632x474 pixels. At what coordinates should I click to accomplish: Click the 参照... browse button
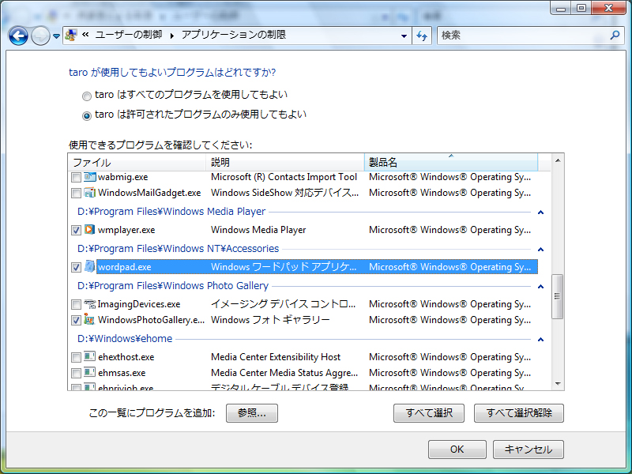(x=252, y=413)
